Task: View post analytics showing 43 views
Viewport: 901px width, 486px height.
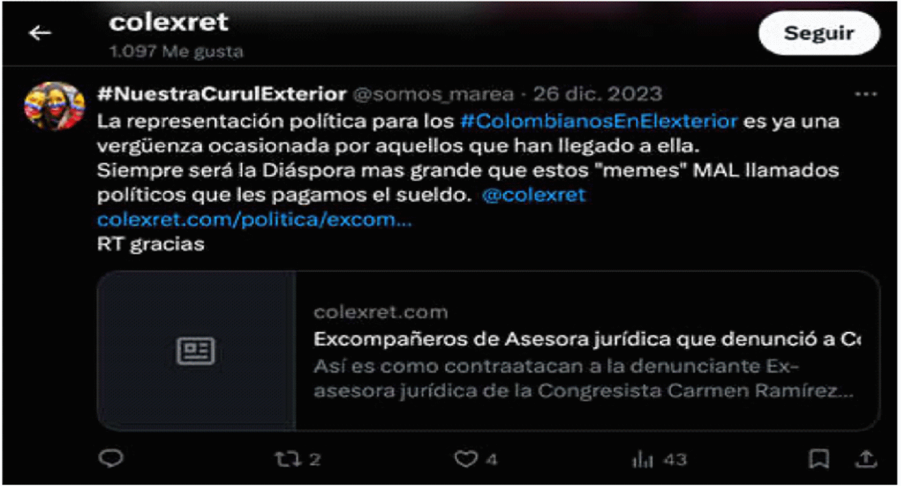Action: [659, 459]
